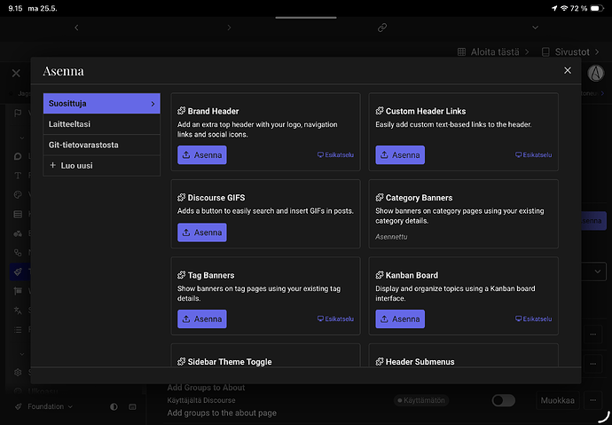Go forward with browser forward arrow
Screen dimensions: 612x425
(229, 28)
